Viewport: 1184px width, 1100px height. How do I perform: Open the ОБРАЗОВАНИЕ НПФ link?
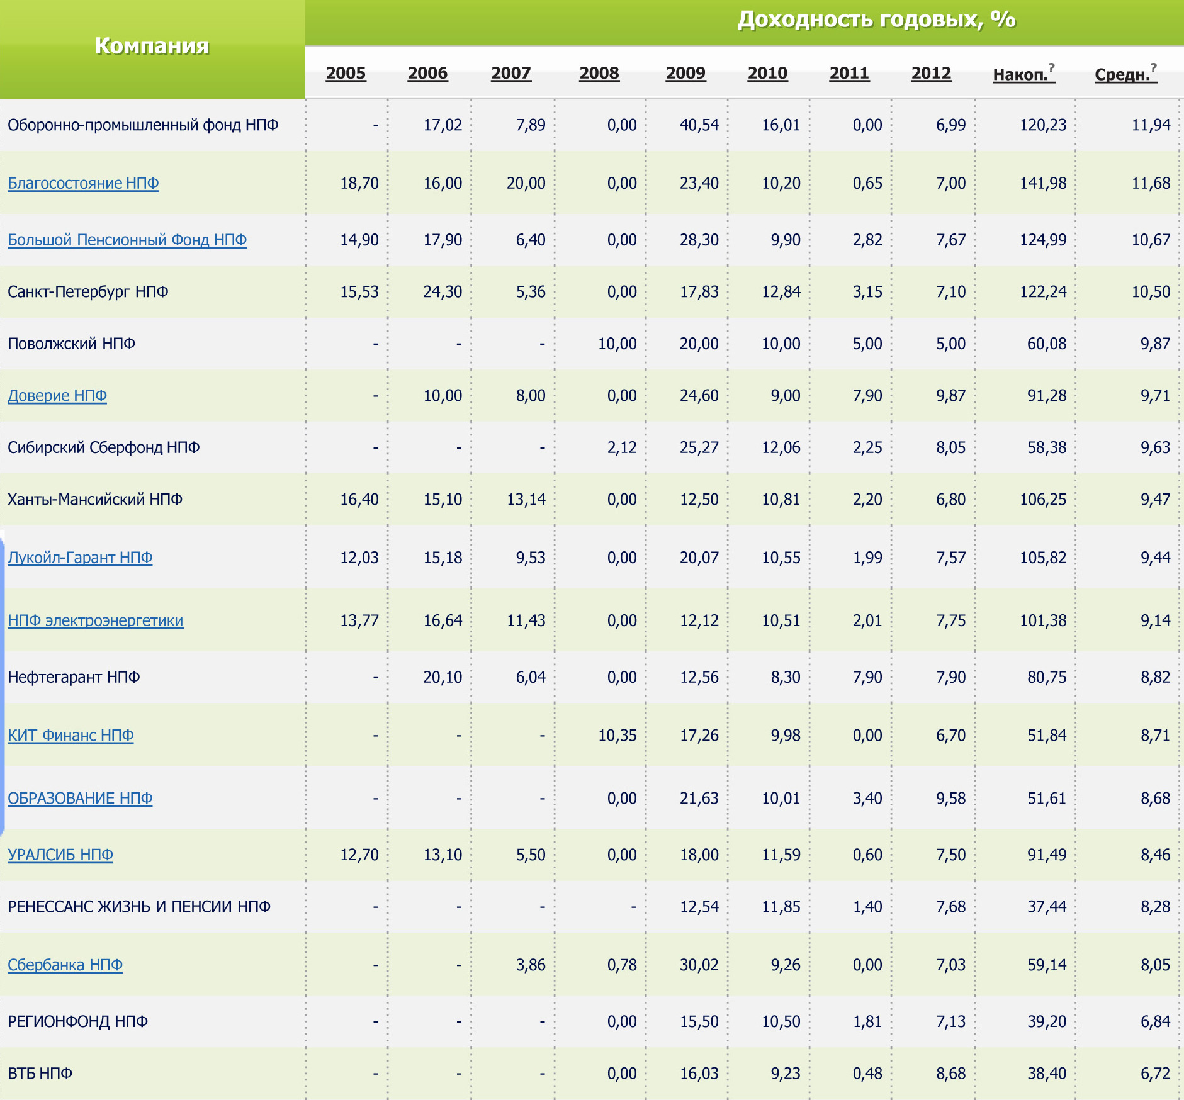point(80,798)
